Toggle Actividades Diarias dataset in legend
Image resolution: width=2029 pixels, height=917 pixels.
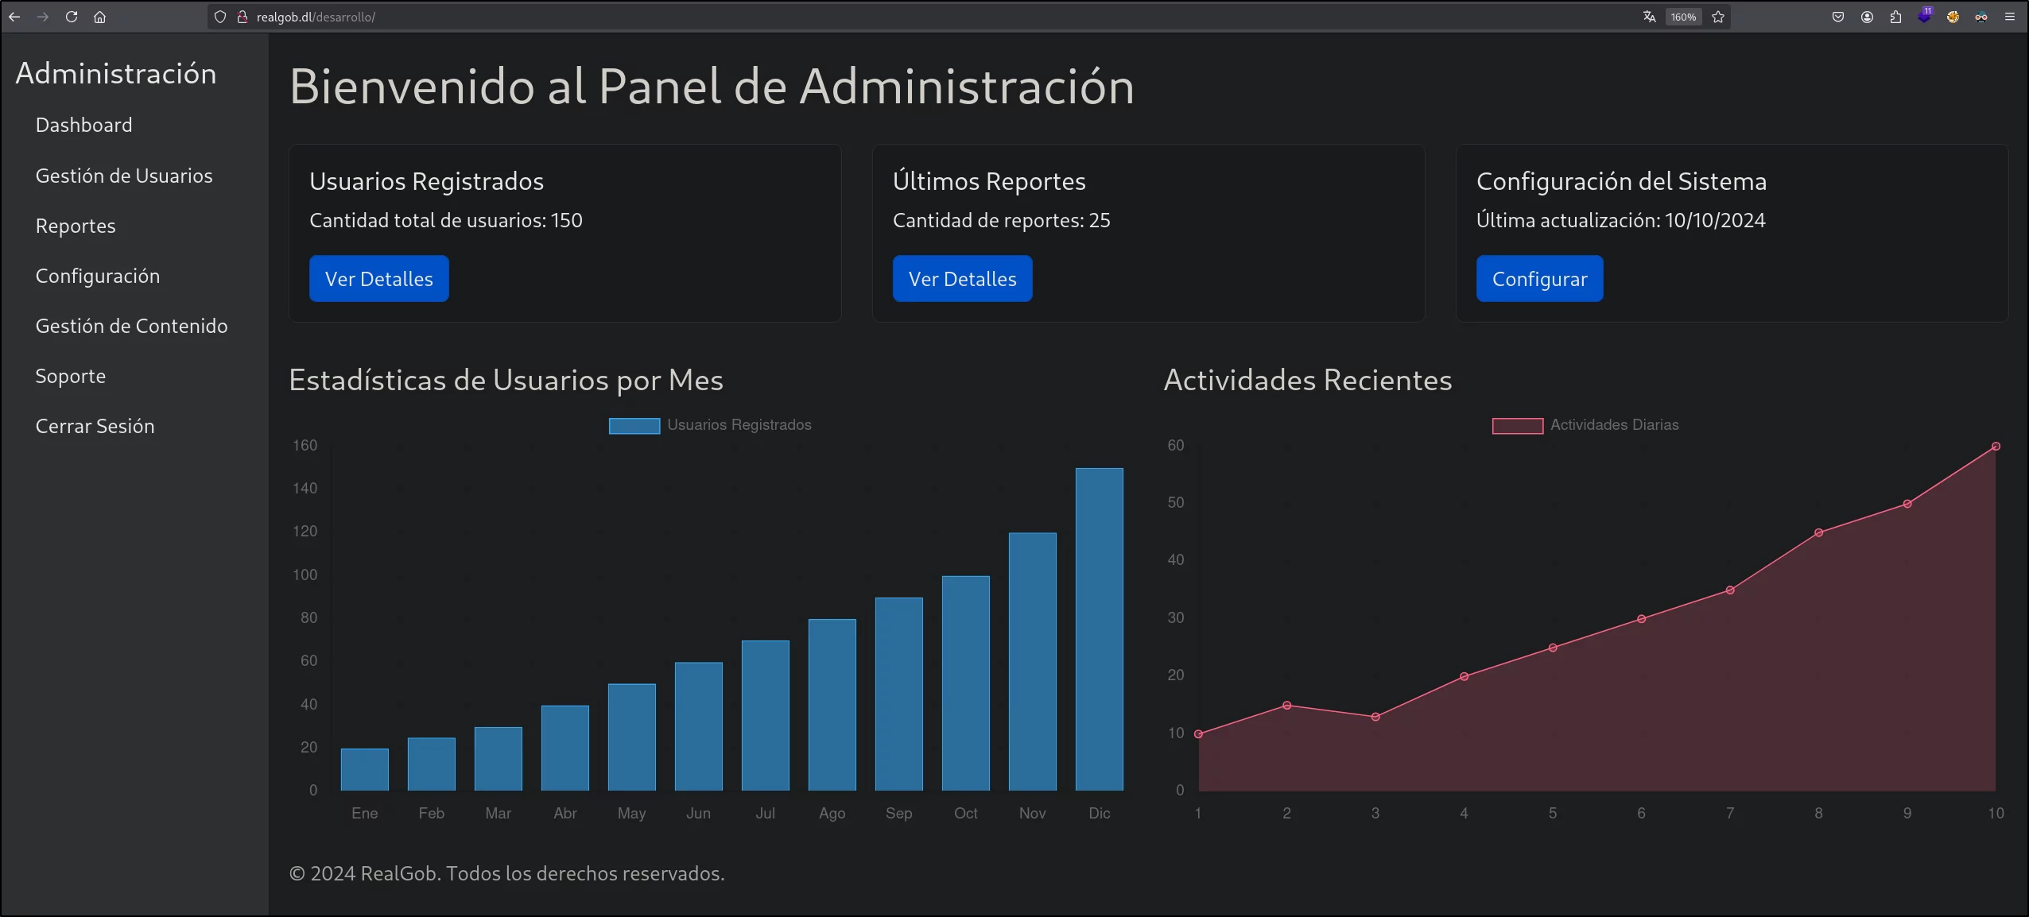(x=1585, y=425)
